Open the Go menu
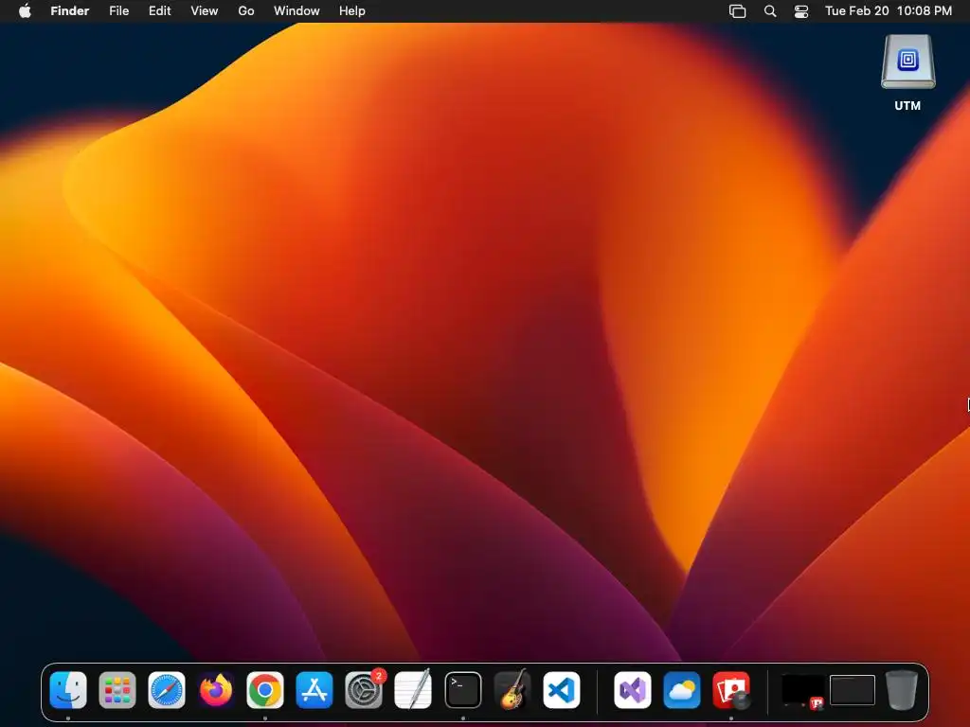 (x=246, y=11)
